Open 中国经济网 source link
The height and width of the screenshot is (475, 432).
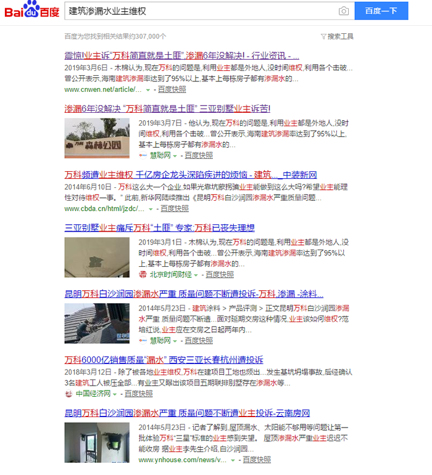pos(93,394)
